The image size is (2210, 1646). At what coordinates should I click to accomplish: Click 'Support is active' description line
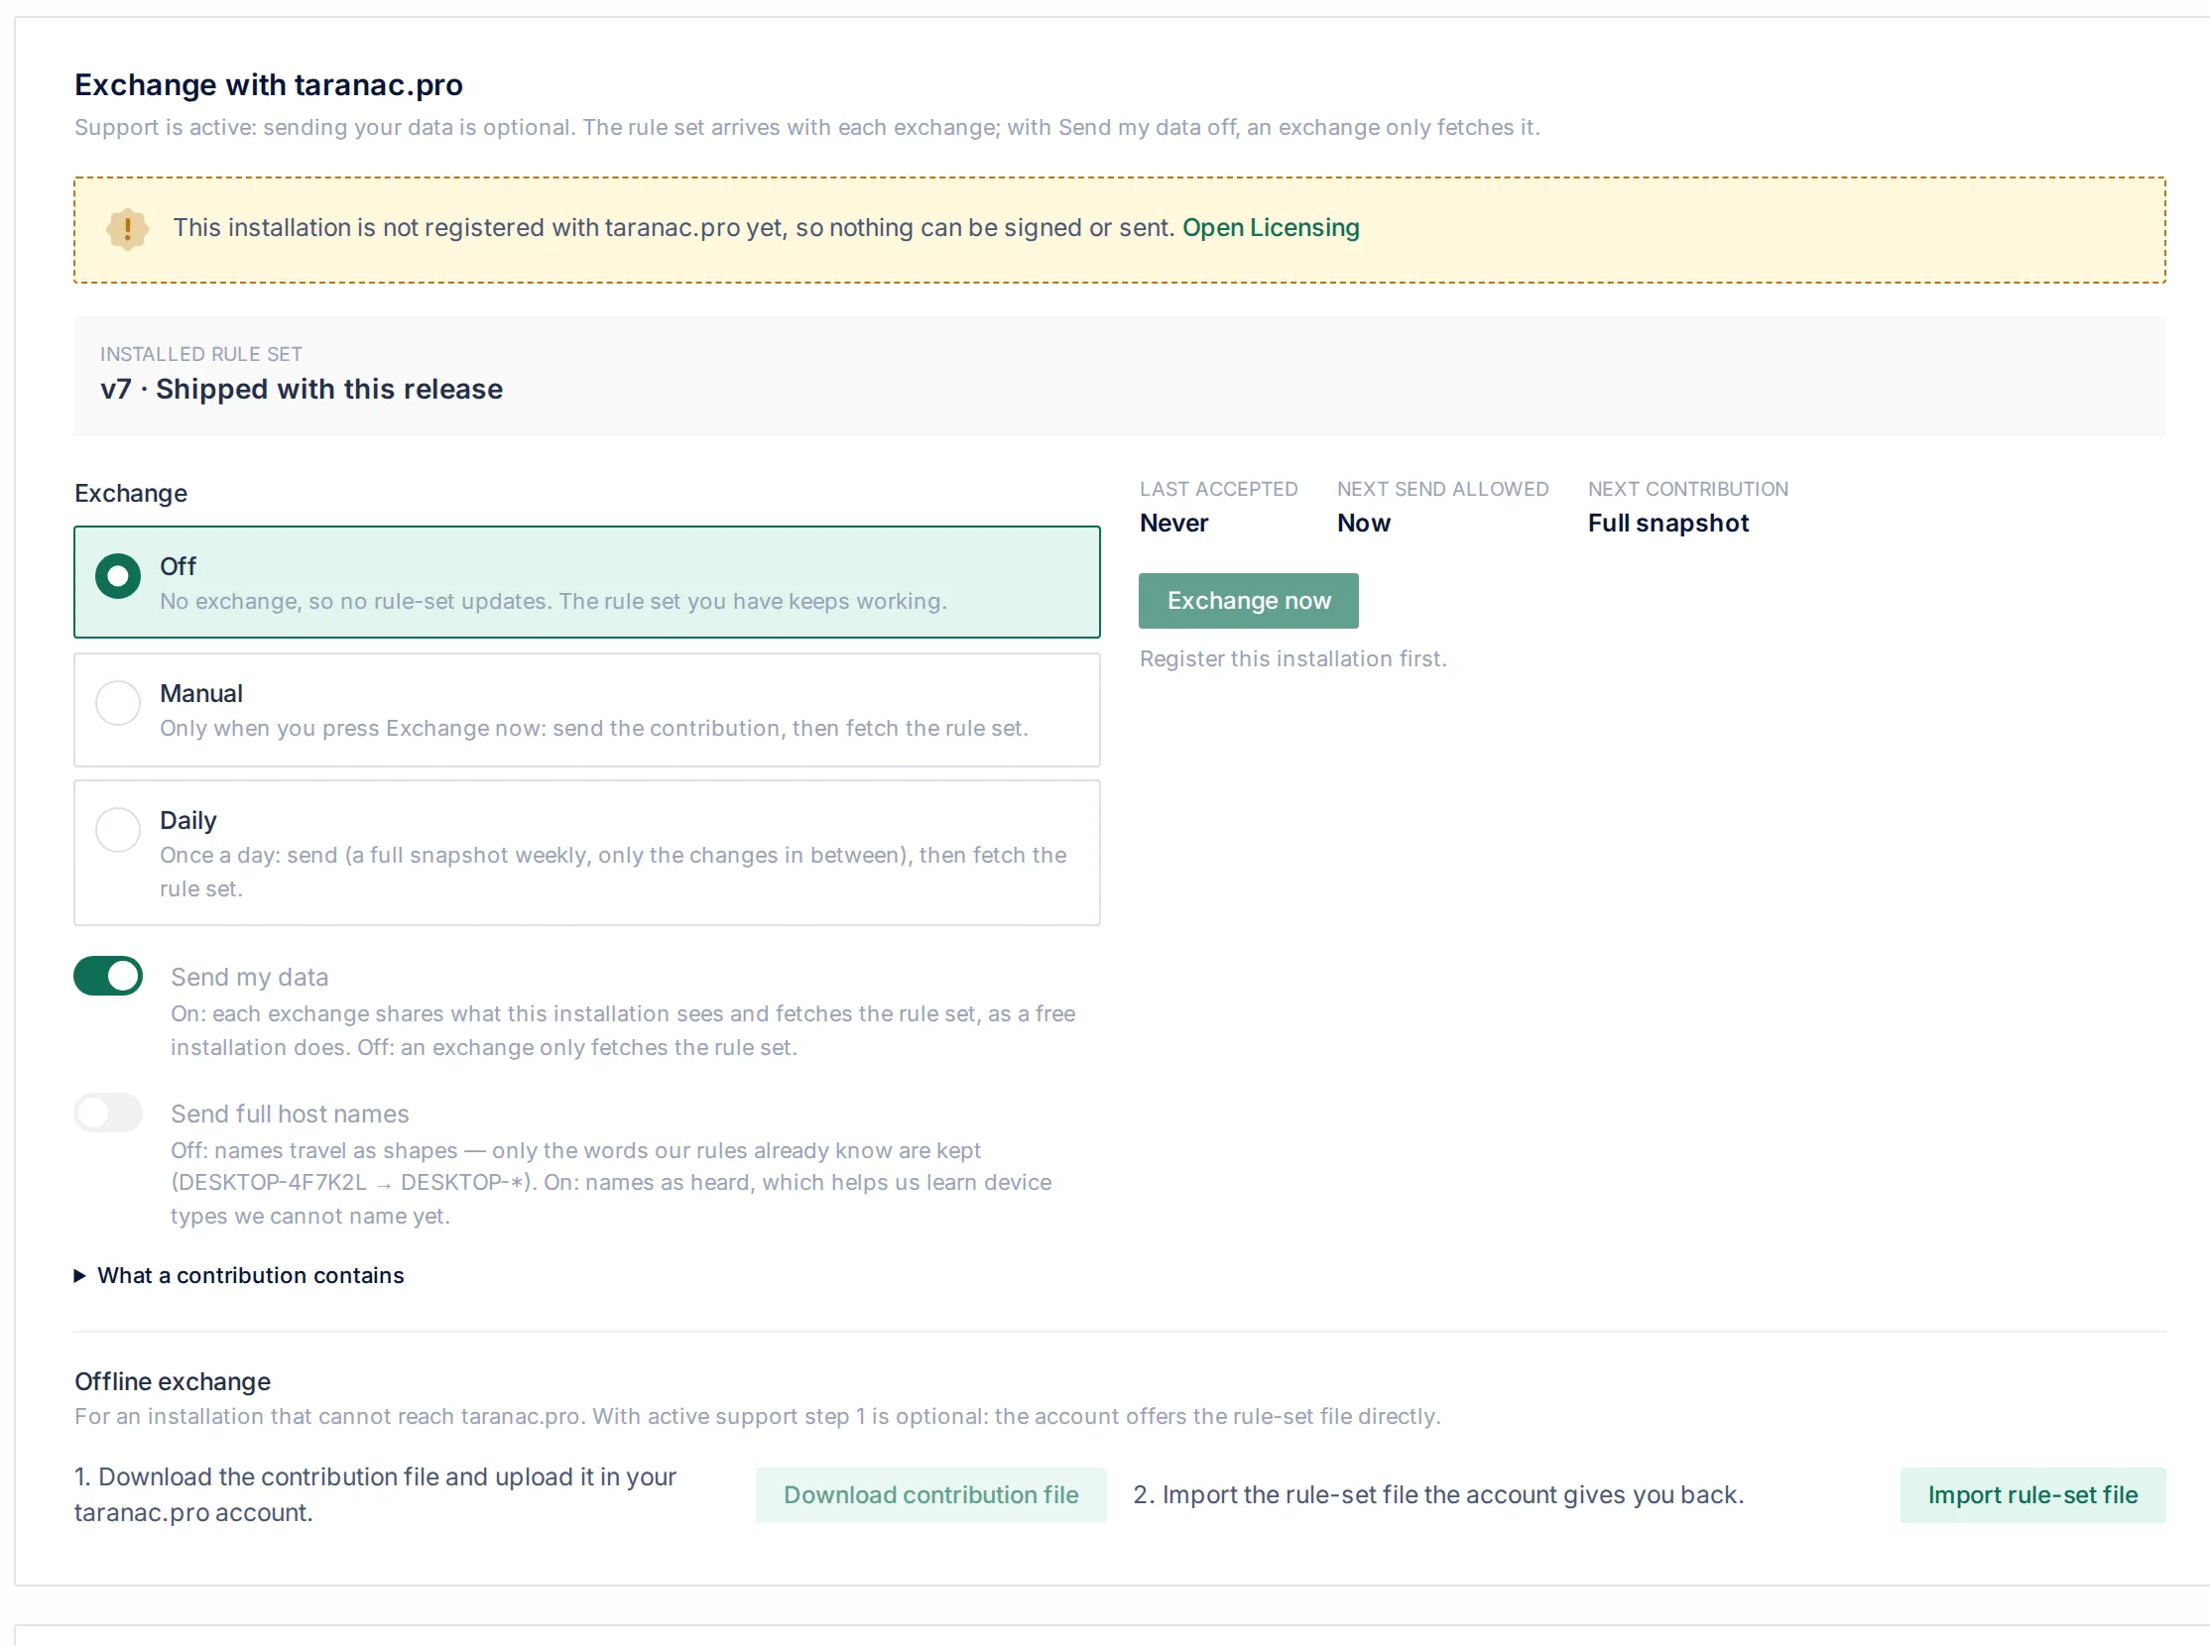click(x=806, y=128)
